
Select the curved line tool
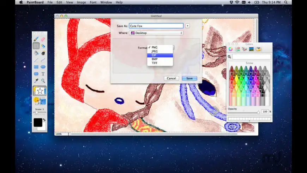[x=43, y=60]
